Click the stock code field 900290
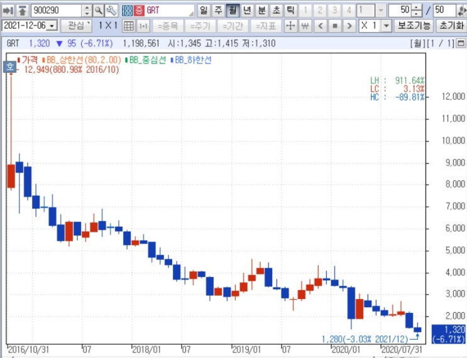The width and height of the screenshot is (467, 358). 56,11
